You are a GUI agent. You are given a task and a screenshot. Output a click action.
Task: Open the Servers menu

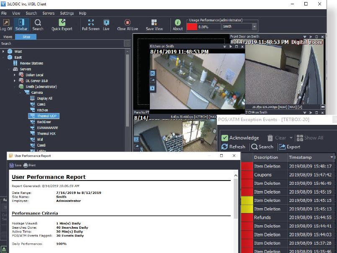(49, 13)
